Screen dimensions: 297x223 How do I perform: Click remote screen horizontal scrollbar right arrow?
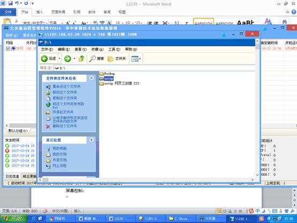pyautogui.click(x=253, y=179)
